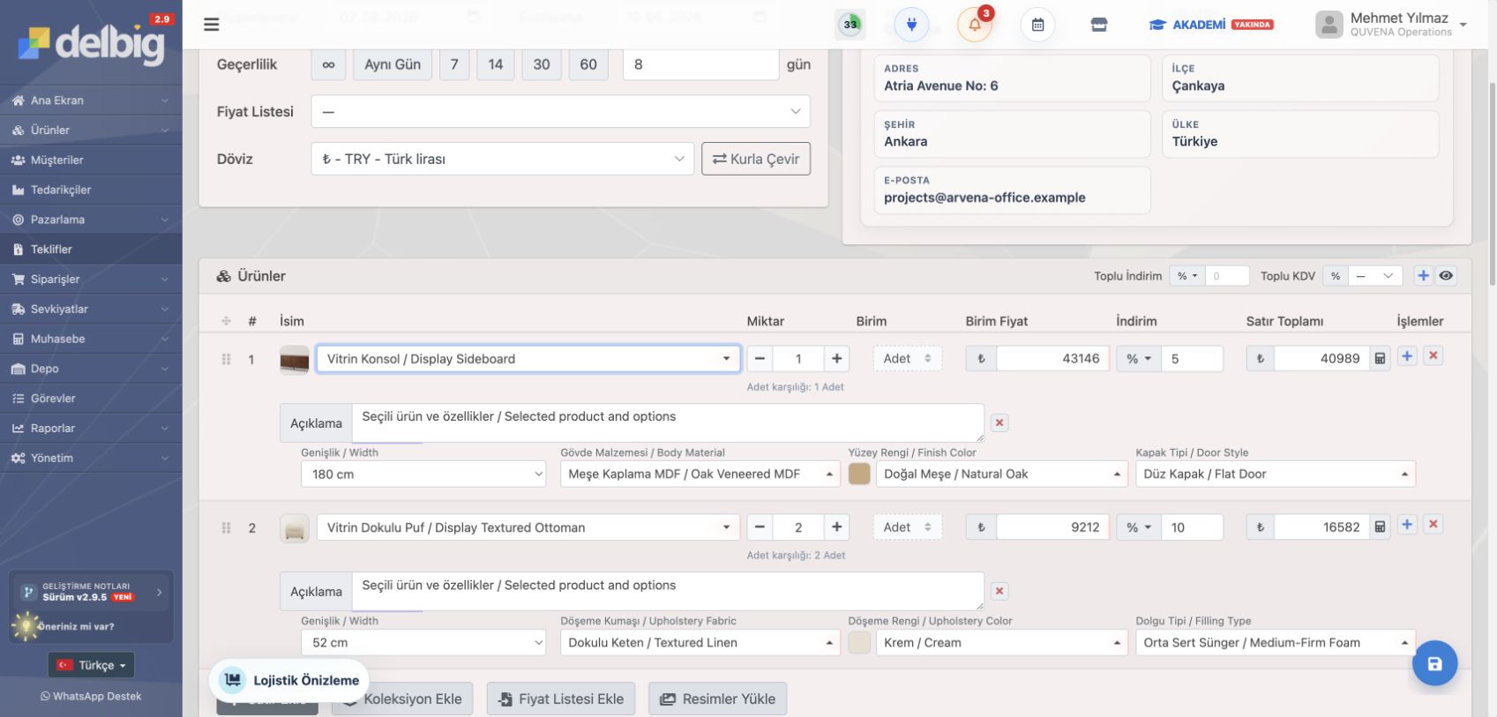
Task: Click Fiyat Listesi Ekle button
Action: tap(561, 698)
